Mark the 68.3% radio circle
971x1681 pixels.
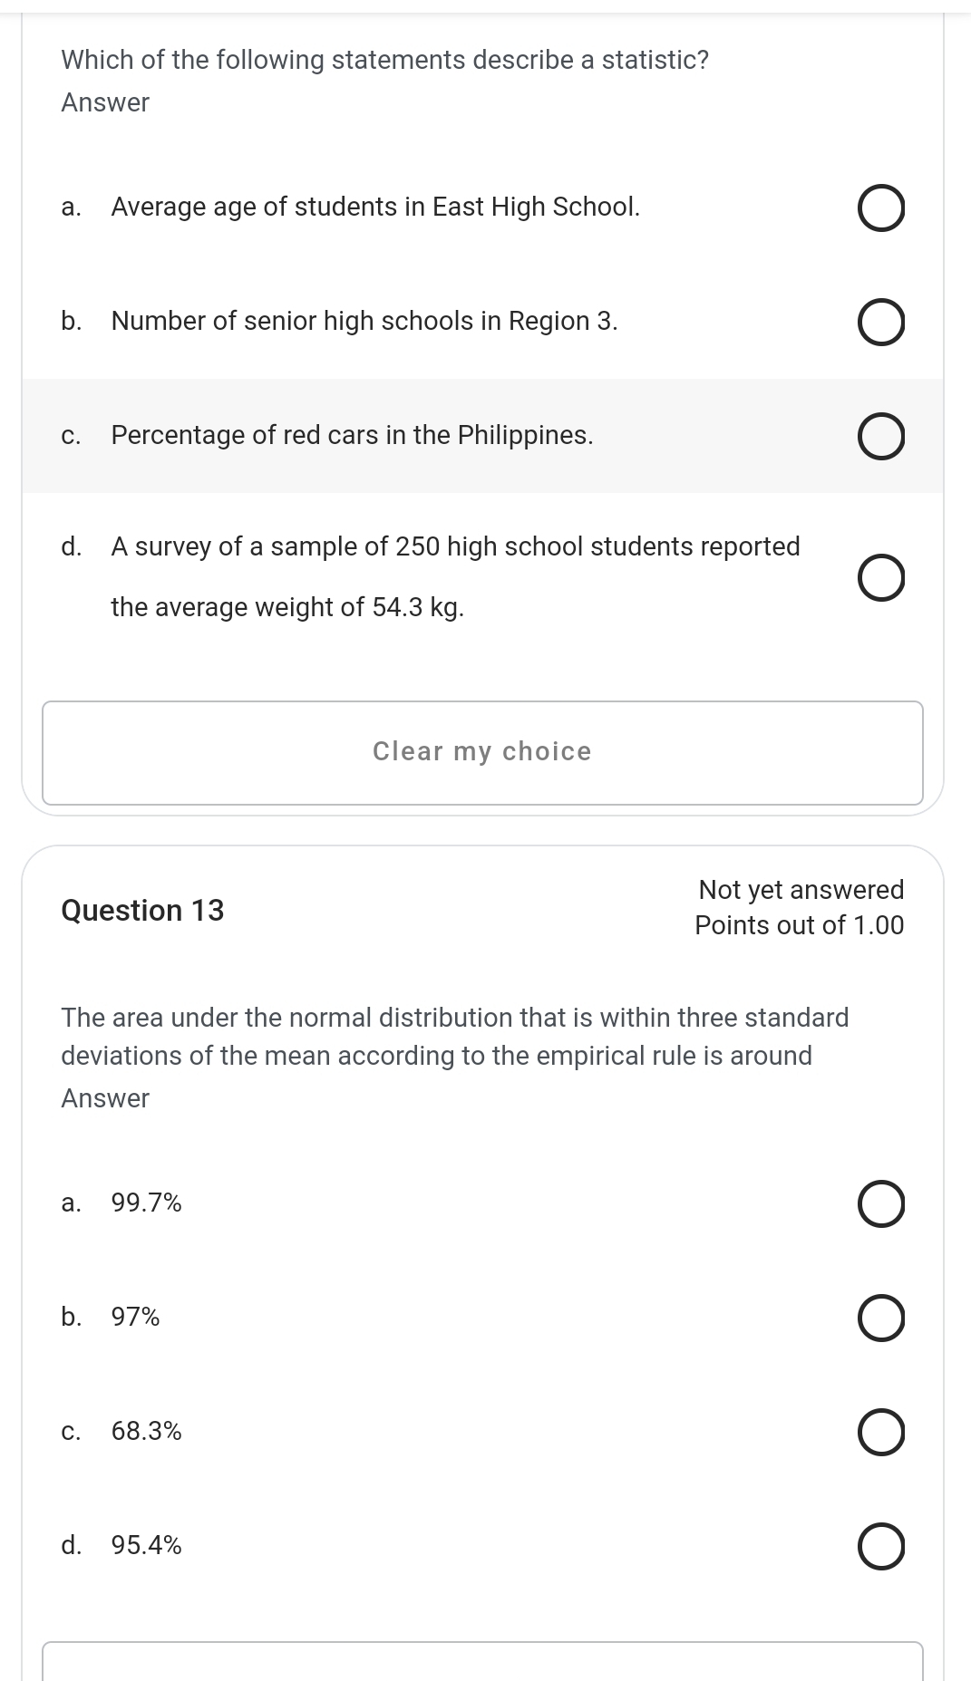tap(879, 1433)
